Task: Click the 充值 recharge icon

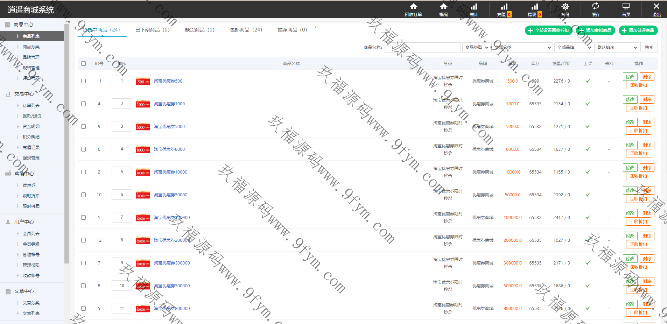Action: pyautogui.click(x=504, y=7)
